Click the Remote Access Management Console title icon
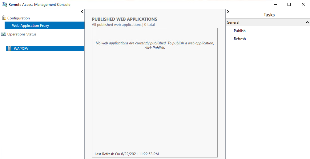Image resolution: width=310 pixels, height=159 pixels. [x=5, y=4]
